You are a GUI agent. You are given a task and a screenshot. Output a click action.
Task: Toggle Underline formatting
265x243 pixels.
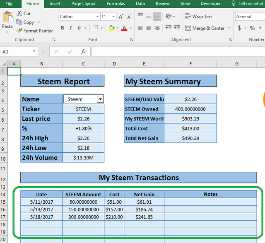pyautogui.click(x=79, y=28)
